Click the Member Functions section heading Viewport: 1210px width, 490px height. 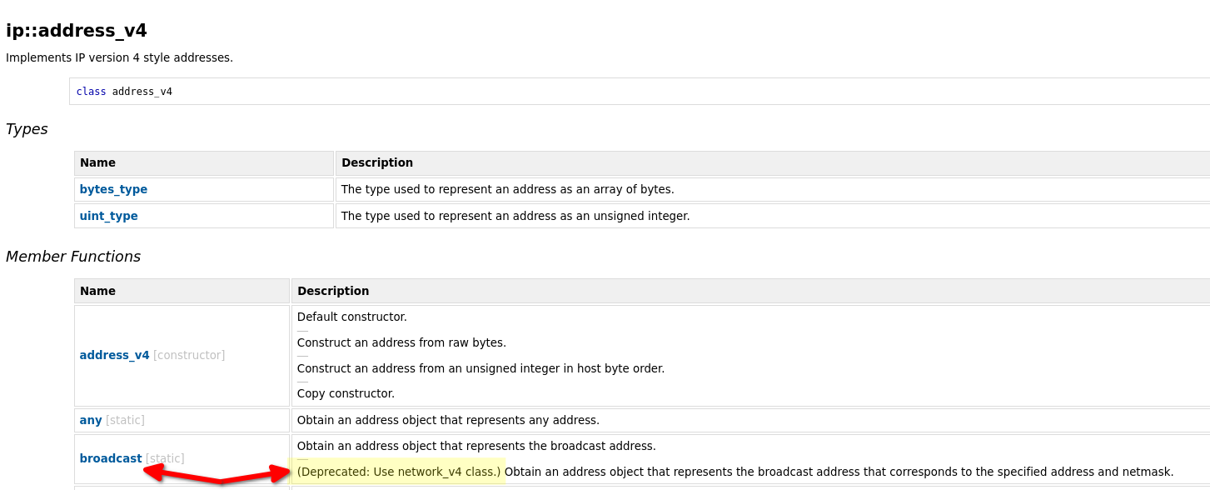pos(73,257)
